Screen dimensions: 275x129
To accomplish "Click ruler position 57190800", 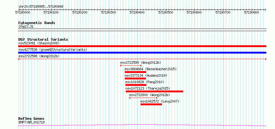I will (252, 13).
